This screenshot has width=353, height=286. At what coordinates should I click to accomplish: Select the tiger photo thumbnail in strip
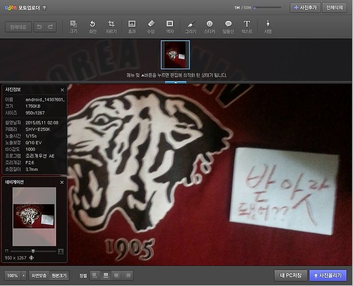(x=175, y=55)
